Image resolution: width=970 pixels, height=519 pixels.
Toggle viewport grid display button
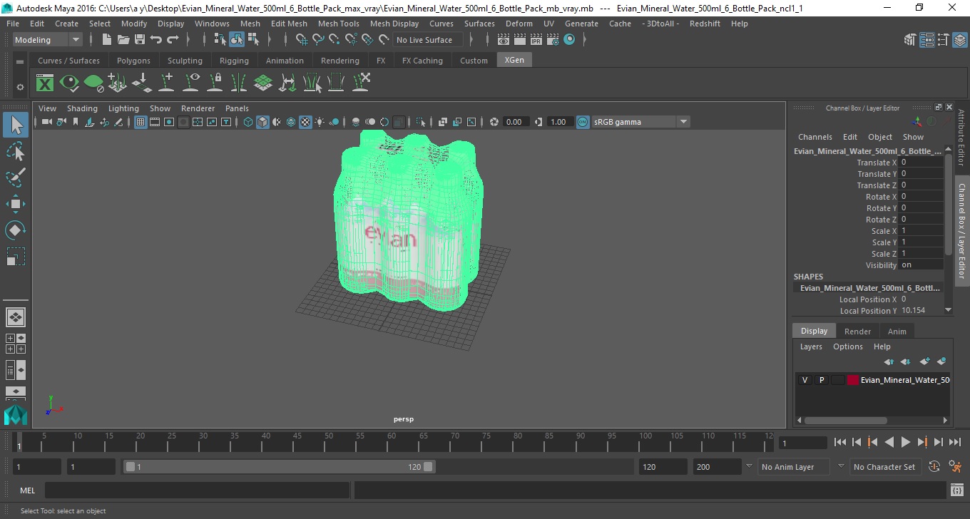[x=141, y=122]
